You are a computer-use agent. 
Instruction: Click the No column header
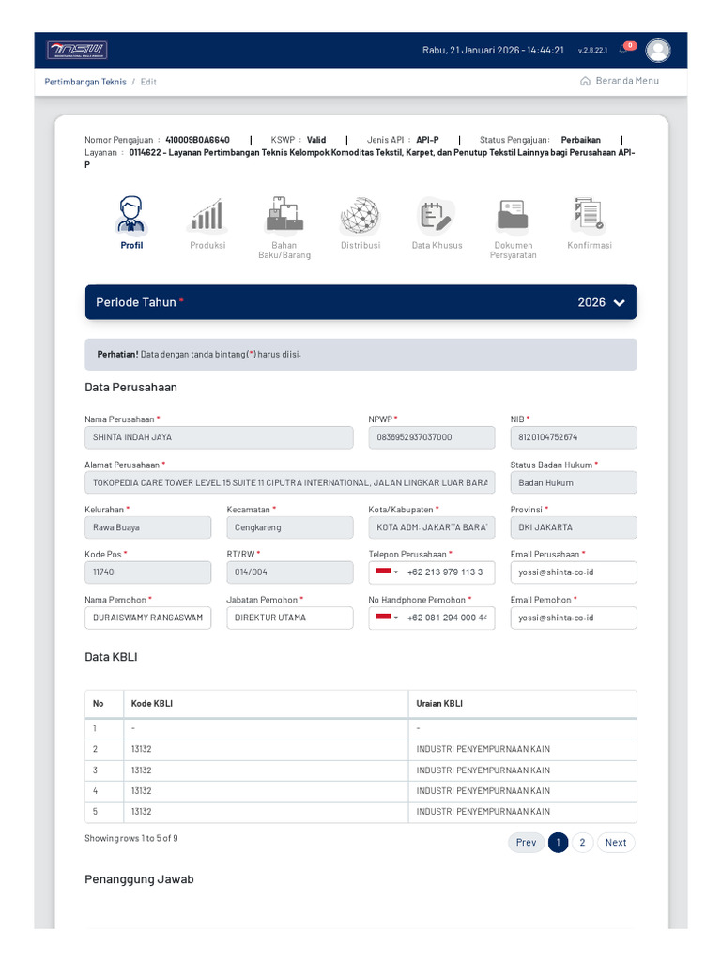(104, 704)
